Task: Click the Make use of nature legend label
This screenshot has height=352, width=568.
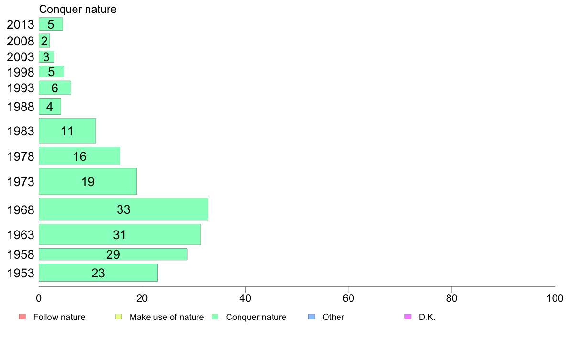Action: [167, 317]
